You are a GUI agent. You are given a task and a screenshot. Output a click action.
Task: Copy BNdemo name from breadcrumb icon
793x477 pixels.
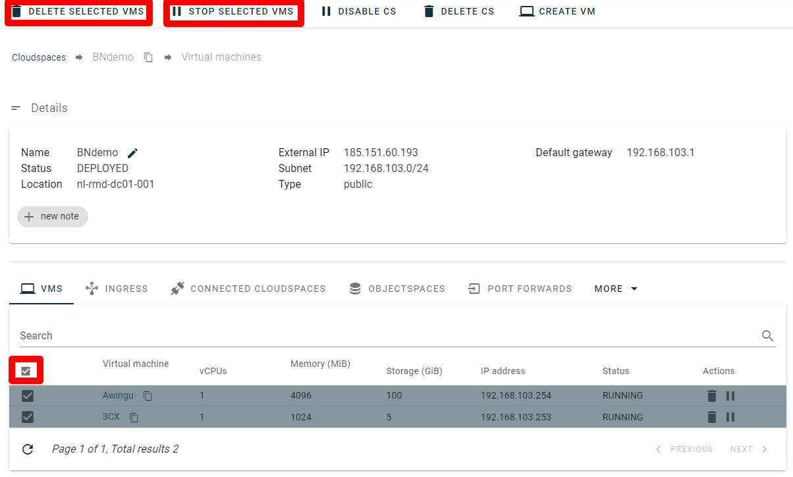149,57
